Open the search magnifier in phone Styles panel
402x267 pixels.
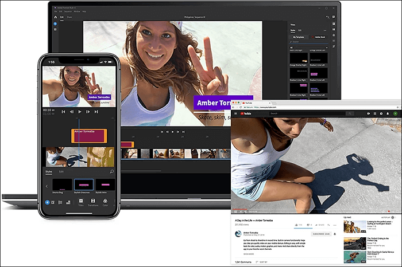coord(111,171)
